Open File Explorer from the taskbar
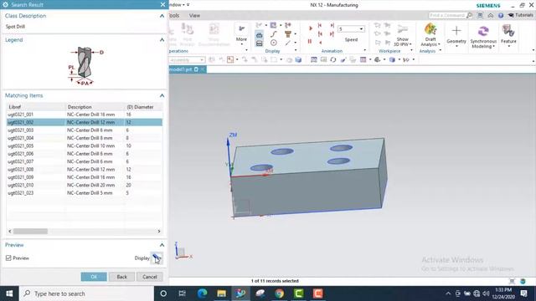The height and width of the screenshot is (301, 536). coord(221,293)
